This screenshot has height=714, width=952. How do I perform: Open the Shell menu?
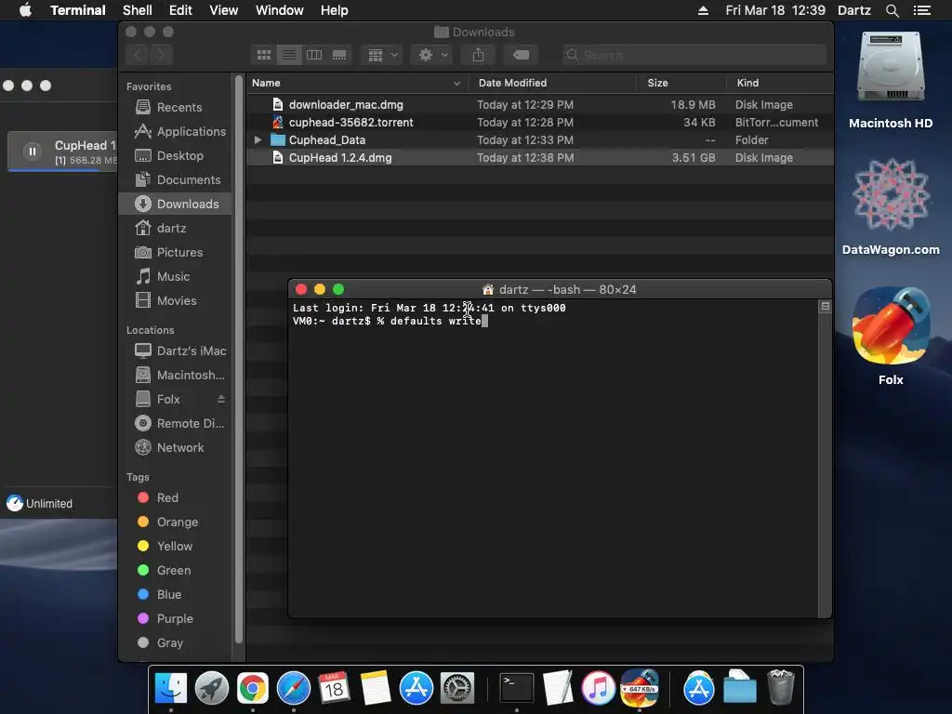(138, 10)
